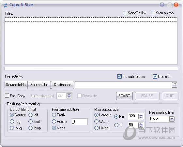Increase the Buffer size value

(x=69, y=95)
